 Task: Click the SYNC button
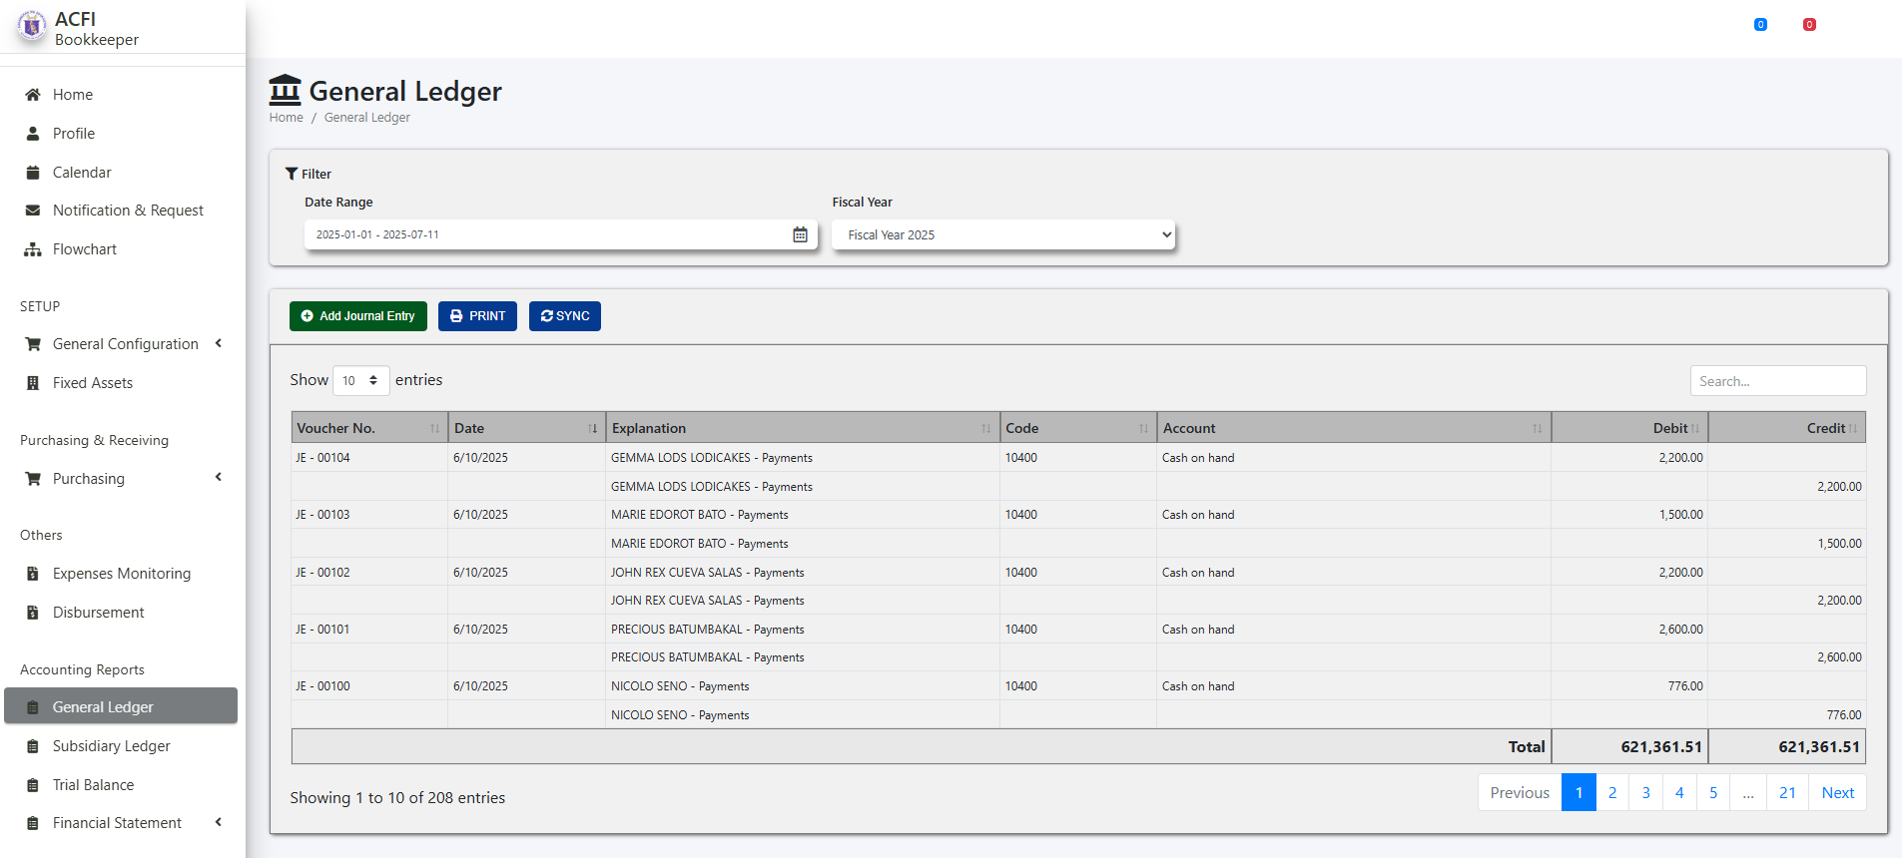click(x=565, y=316)
